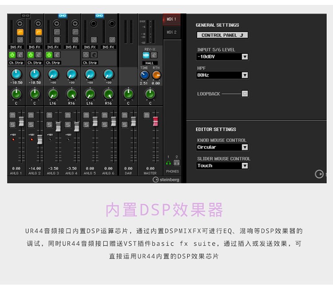The image size is (333, 291).
Task: Open the Ch.Strip editor for ANLG 5/6
Action: tap(94, 55)
